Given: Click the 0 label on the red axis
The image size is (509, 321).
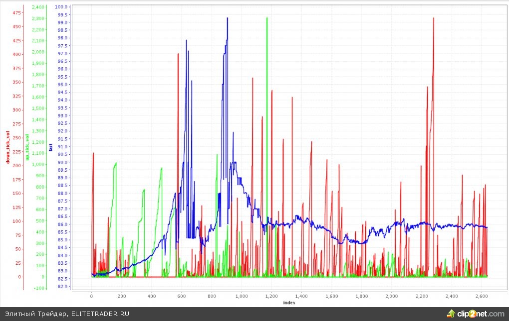Looking at the screenshot, I should [x=20, y=277].
